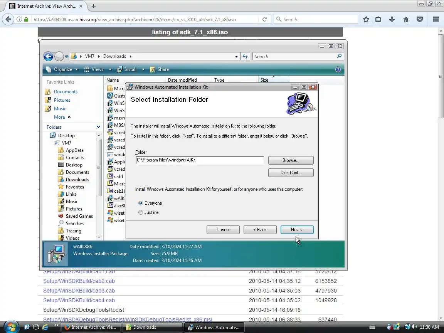This screenshot has width=444, height=333.
Task: Focus the Explorer Search box
Action: click(x=294, y=56)
